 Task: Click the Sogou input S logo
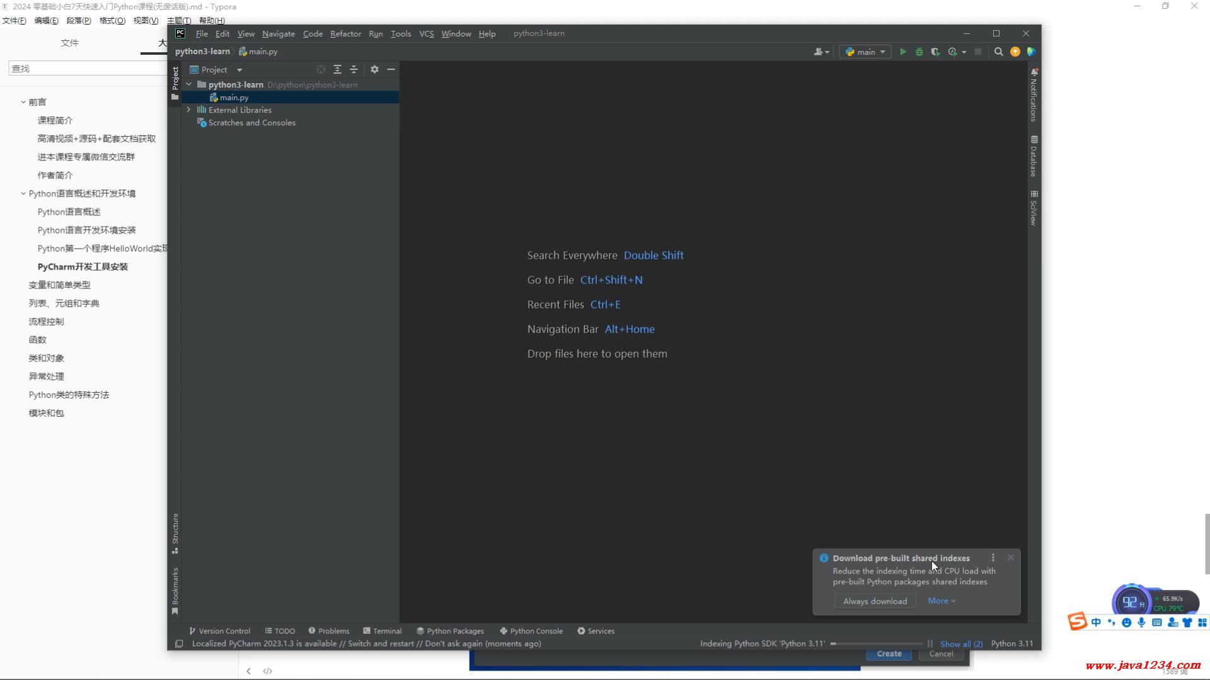point(1077,621)
